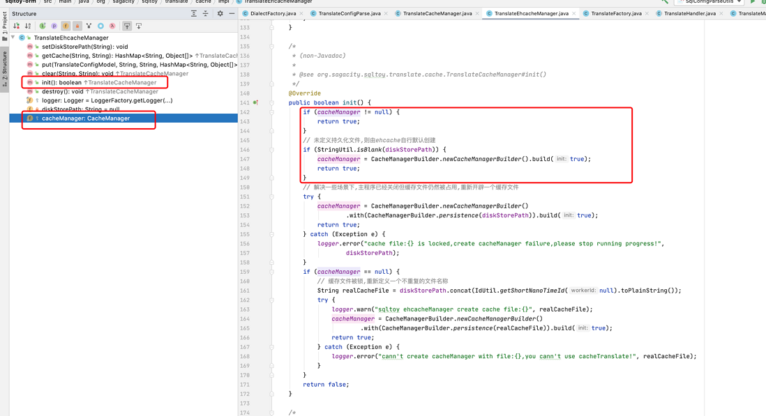Click @Override annotation in editor
Screen dimensions: 766x416
pos(304,93)
